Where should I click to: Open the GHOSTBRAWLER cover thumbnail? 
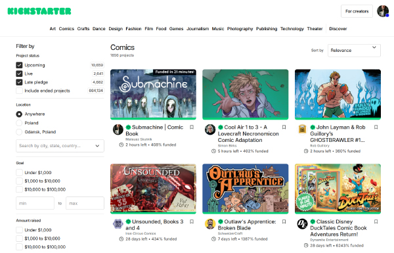(x=338, y=94)
